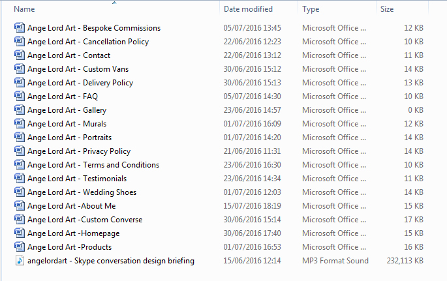447x281 pixels.
Task: Click the Products document icon
Action: (20, 247)
